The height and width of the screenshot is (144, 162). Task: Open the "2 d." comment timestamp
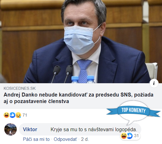point(85,139)
